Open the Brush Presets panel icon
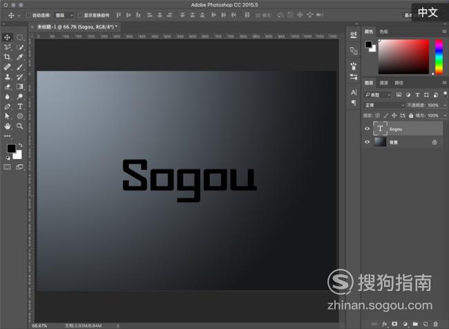This screenshot has width=449, height=329. coord(354,77)
